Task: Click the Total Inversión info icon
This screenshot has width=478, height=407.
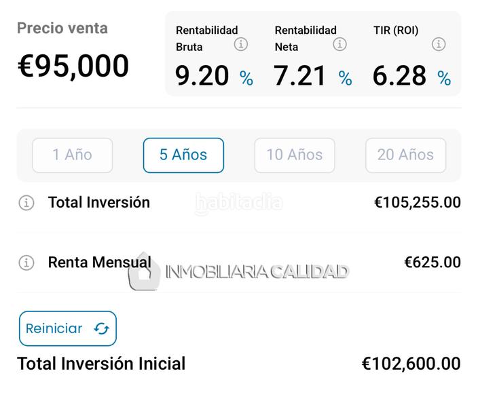Action: 26,203
